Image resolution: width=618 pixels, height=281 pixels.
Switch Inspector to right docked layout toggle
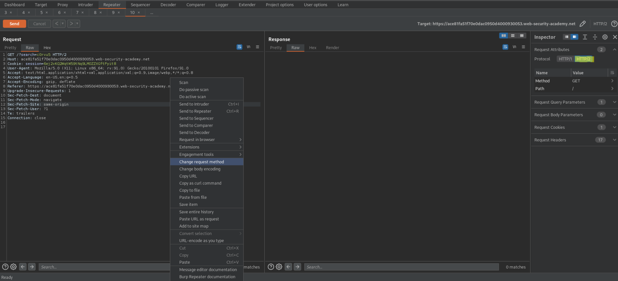coord(574,37)
